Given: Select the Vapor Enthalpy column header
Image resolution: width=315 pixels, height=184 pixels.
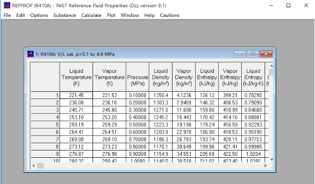Looking at the screenshot, I should [x=230, y=77].
